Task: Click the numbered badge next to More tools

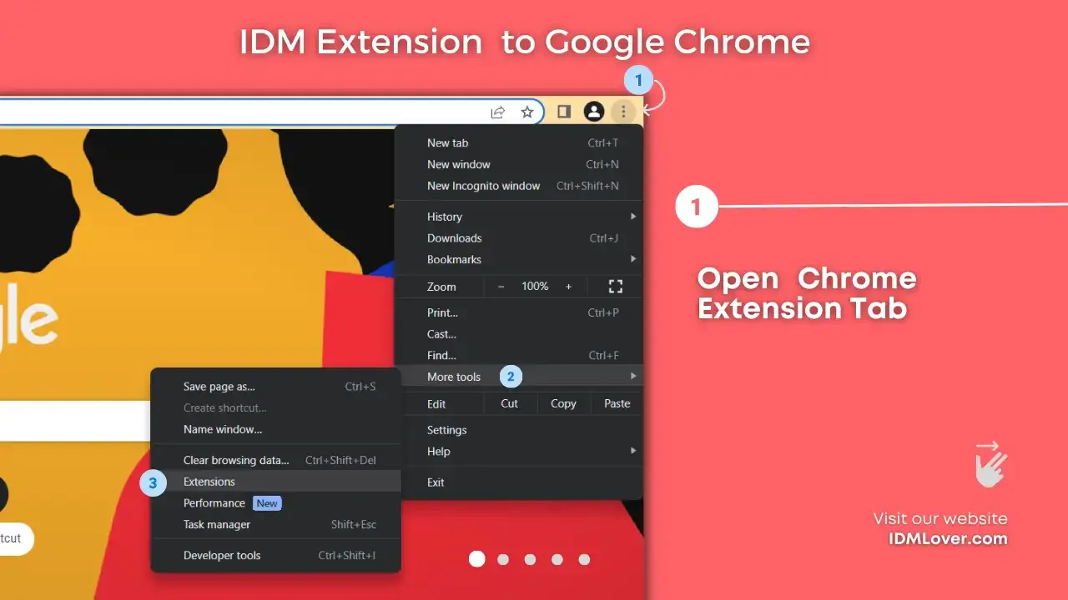Action: (x=510, y=376)
